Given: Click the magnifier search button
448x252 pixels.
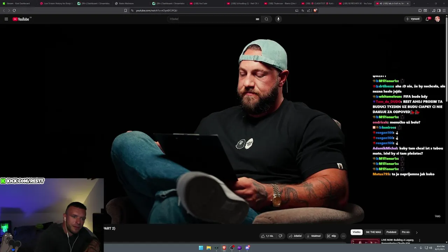Looking at the screenshot, I should pos(266,19).
